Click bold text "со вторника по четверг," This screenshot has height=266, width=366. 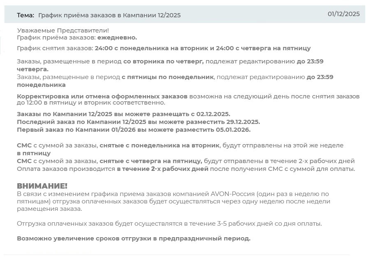pos(163,61)
